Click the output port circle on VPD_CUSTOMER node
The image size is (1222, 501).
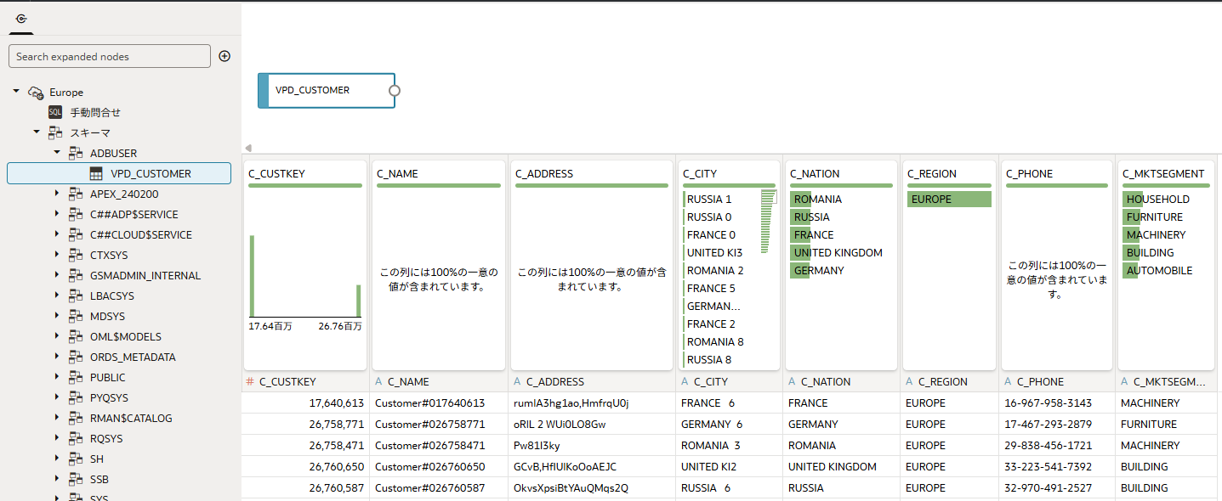[395, 90]
